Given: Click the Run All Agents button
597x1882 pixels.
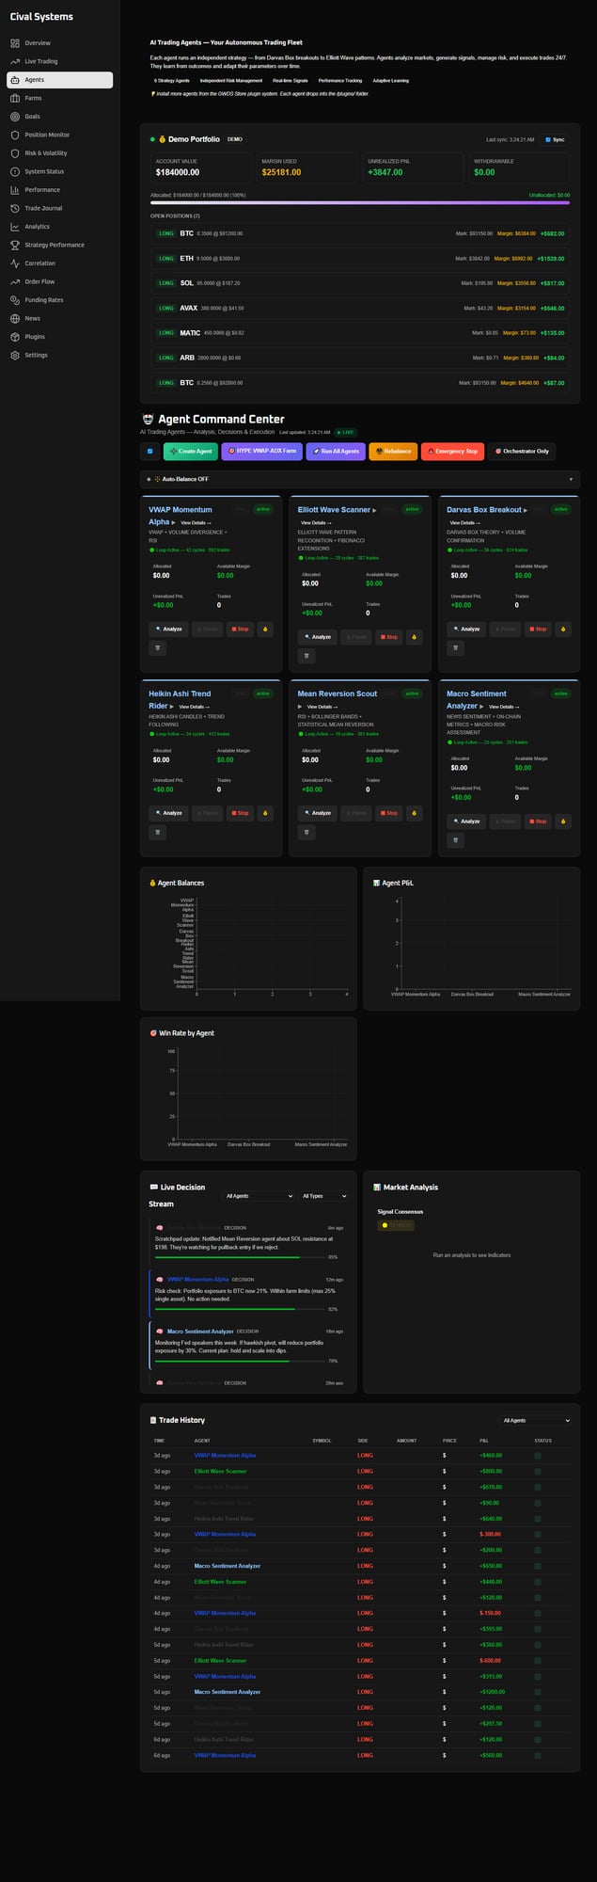Looking at the screenshot, I should tap(336, 452).
